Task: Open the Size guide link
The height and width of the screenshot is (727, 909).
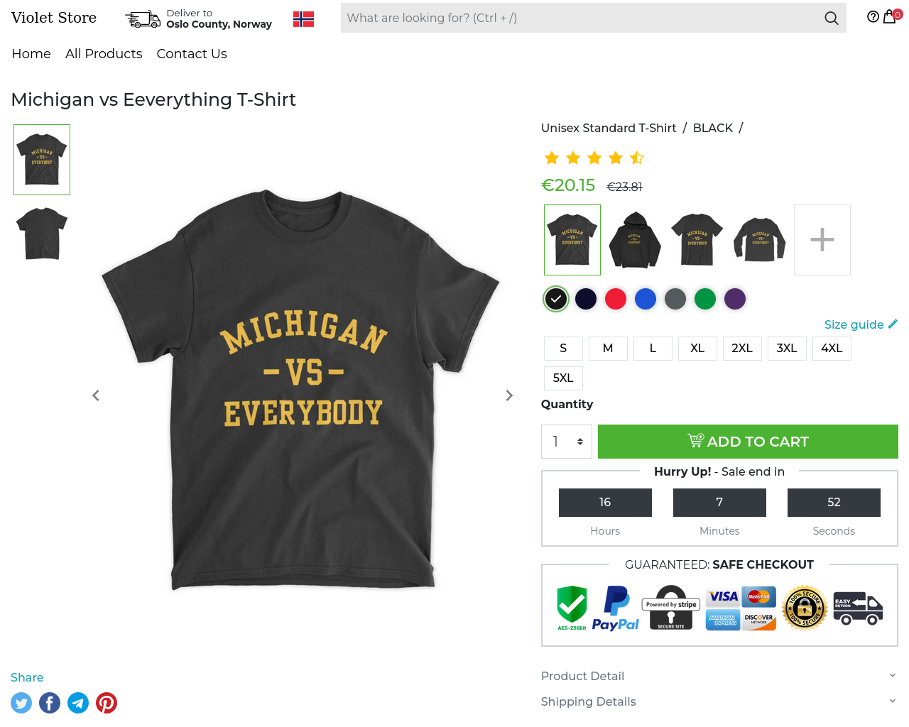Action: [x=861, y=324]
